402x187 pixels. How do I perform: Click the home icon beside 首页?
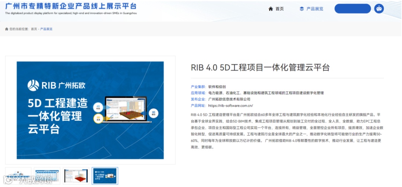pyautogui.click(x=271, y=9)
